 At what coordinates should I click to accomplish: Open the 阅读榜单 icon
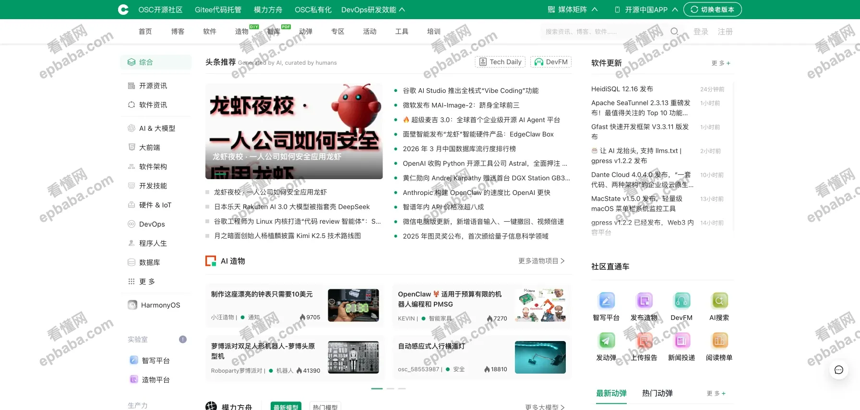[x=719, y=341]
